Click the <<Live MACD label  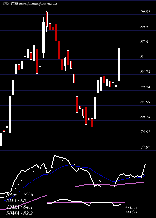[x=131, y=210]
